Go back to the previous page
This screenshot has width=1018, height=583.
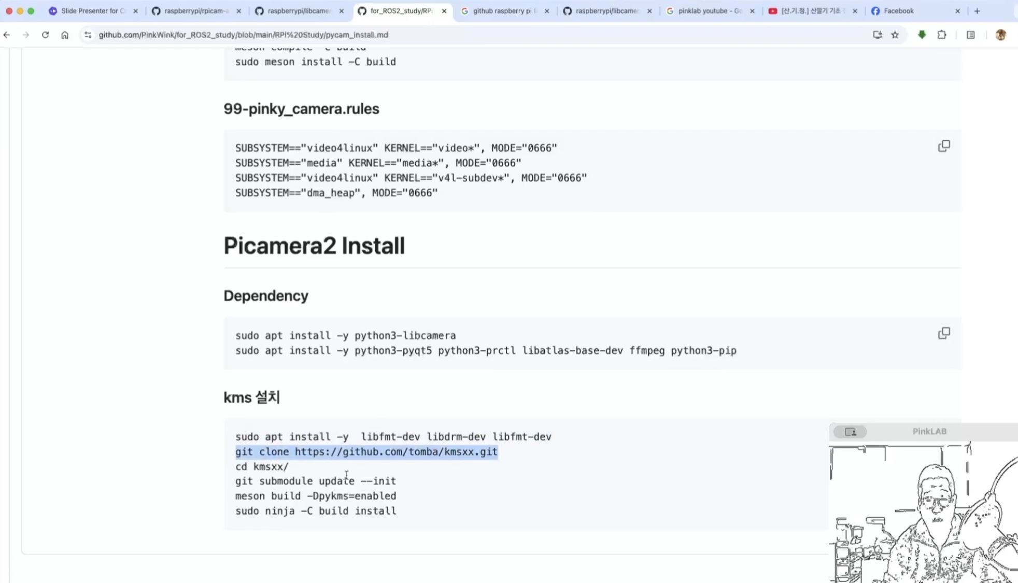[x=7, y=35]
